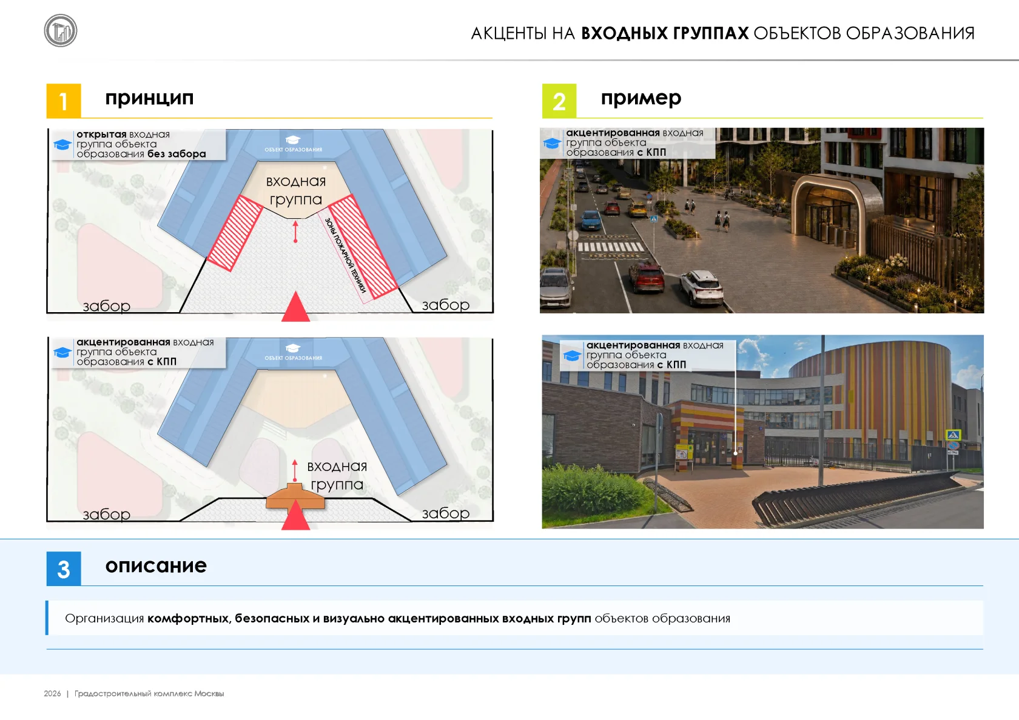Click the description text 'Организация комфортных, безопасных'
The image size is (1019, 720).
pyautogui.click(x=397, y=618)
